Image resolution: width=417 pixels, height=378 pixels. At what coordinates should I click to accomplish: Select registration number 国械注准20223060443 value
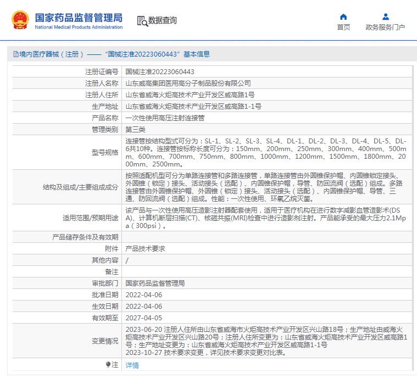point(160,72)
